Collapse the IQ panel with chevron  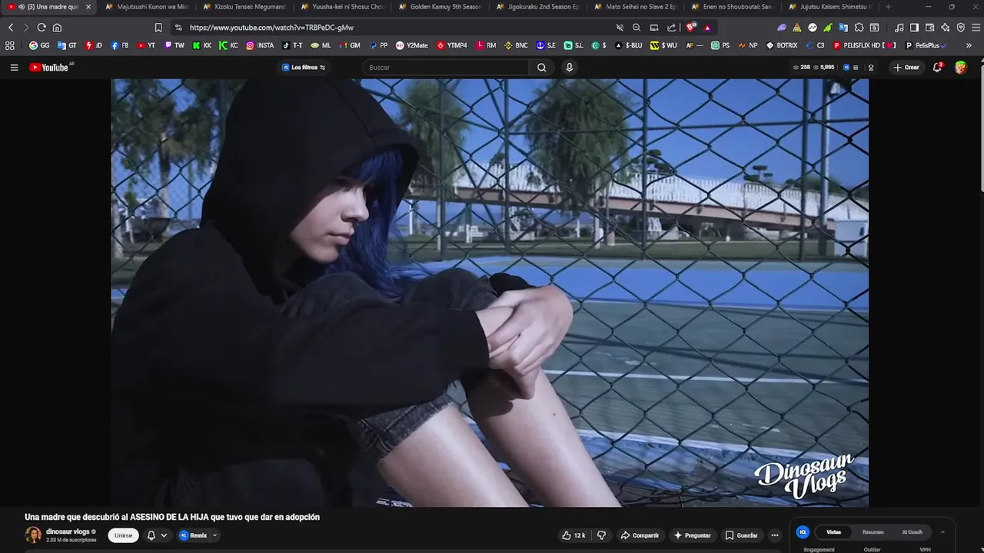[942, 532]
